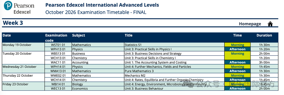The height and width of the screenshot is (95, 284).
Task: Click exam code WBS13 01
Action: point(58,54)
